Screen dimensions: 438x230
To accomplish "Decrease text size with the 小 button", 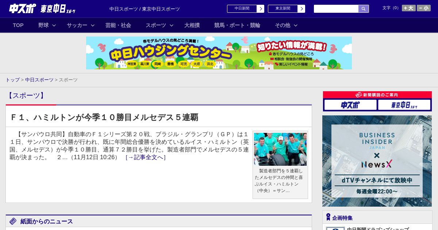I will coord(424,8).
